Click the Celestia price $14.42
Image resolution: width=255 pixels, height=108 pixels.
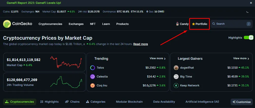point(151,76)
